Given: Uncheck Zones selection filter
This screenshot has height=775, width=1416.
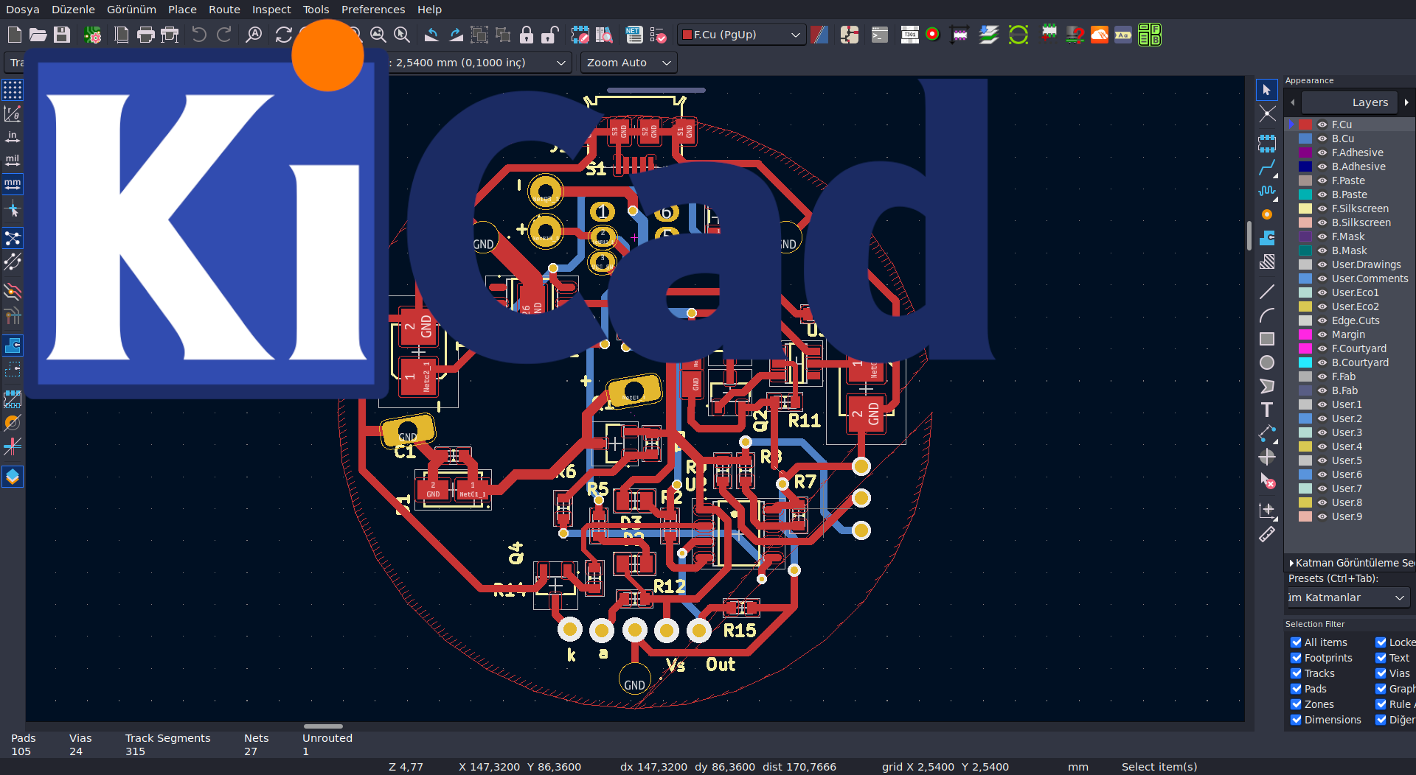Looking at the screenshot, I should click(x=1296, y=704).
